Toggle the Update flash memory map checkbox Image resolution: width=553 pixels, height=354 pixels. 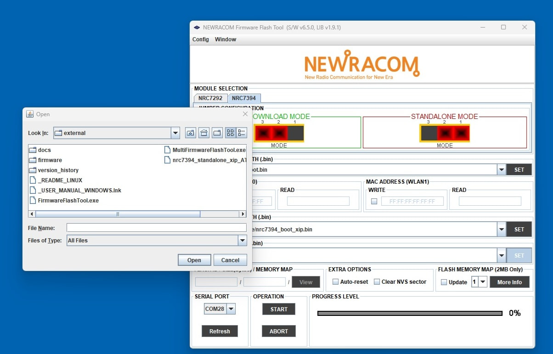[x=444, y=282]
